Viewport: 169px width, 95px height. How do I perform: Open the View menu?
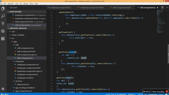click(17, 4)
